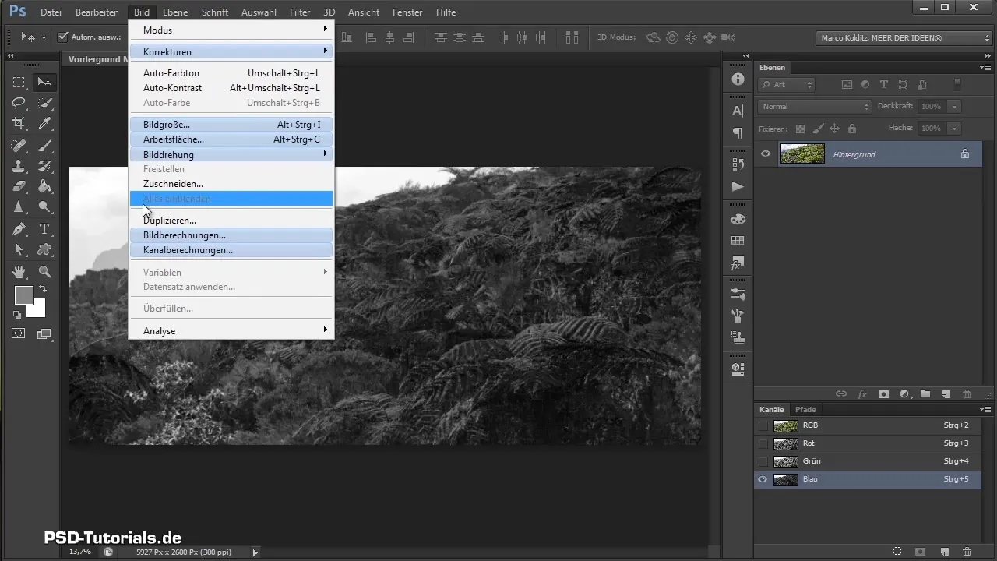Select the Horizontal Type tool
Image resolution: width=997 pixels, height=561 pixels.
click(45, 229)
